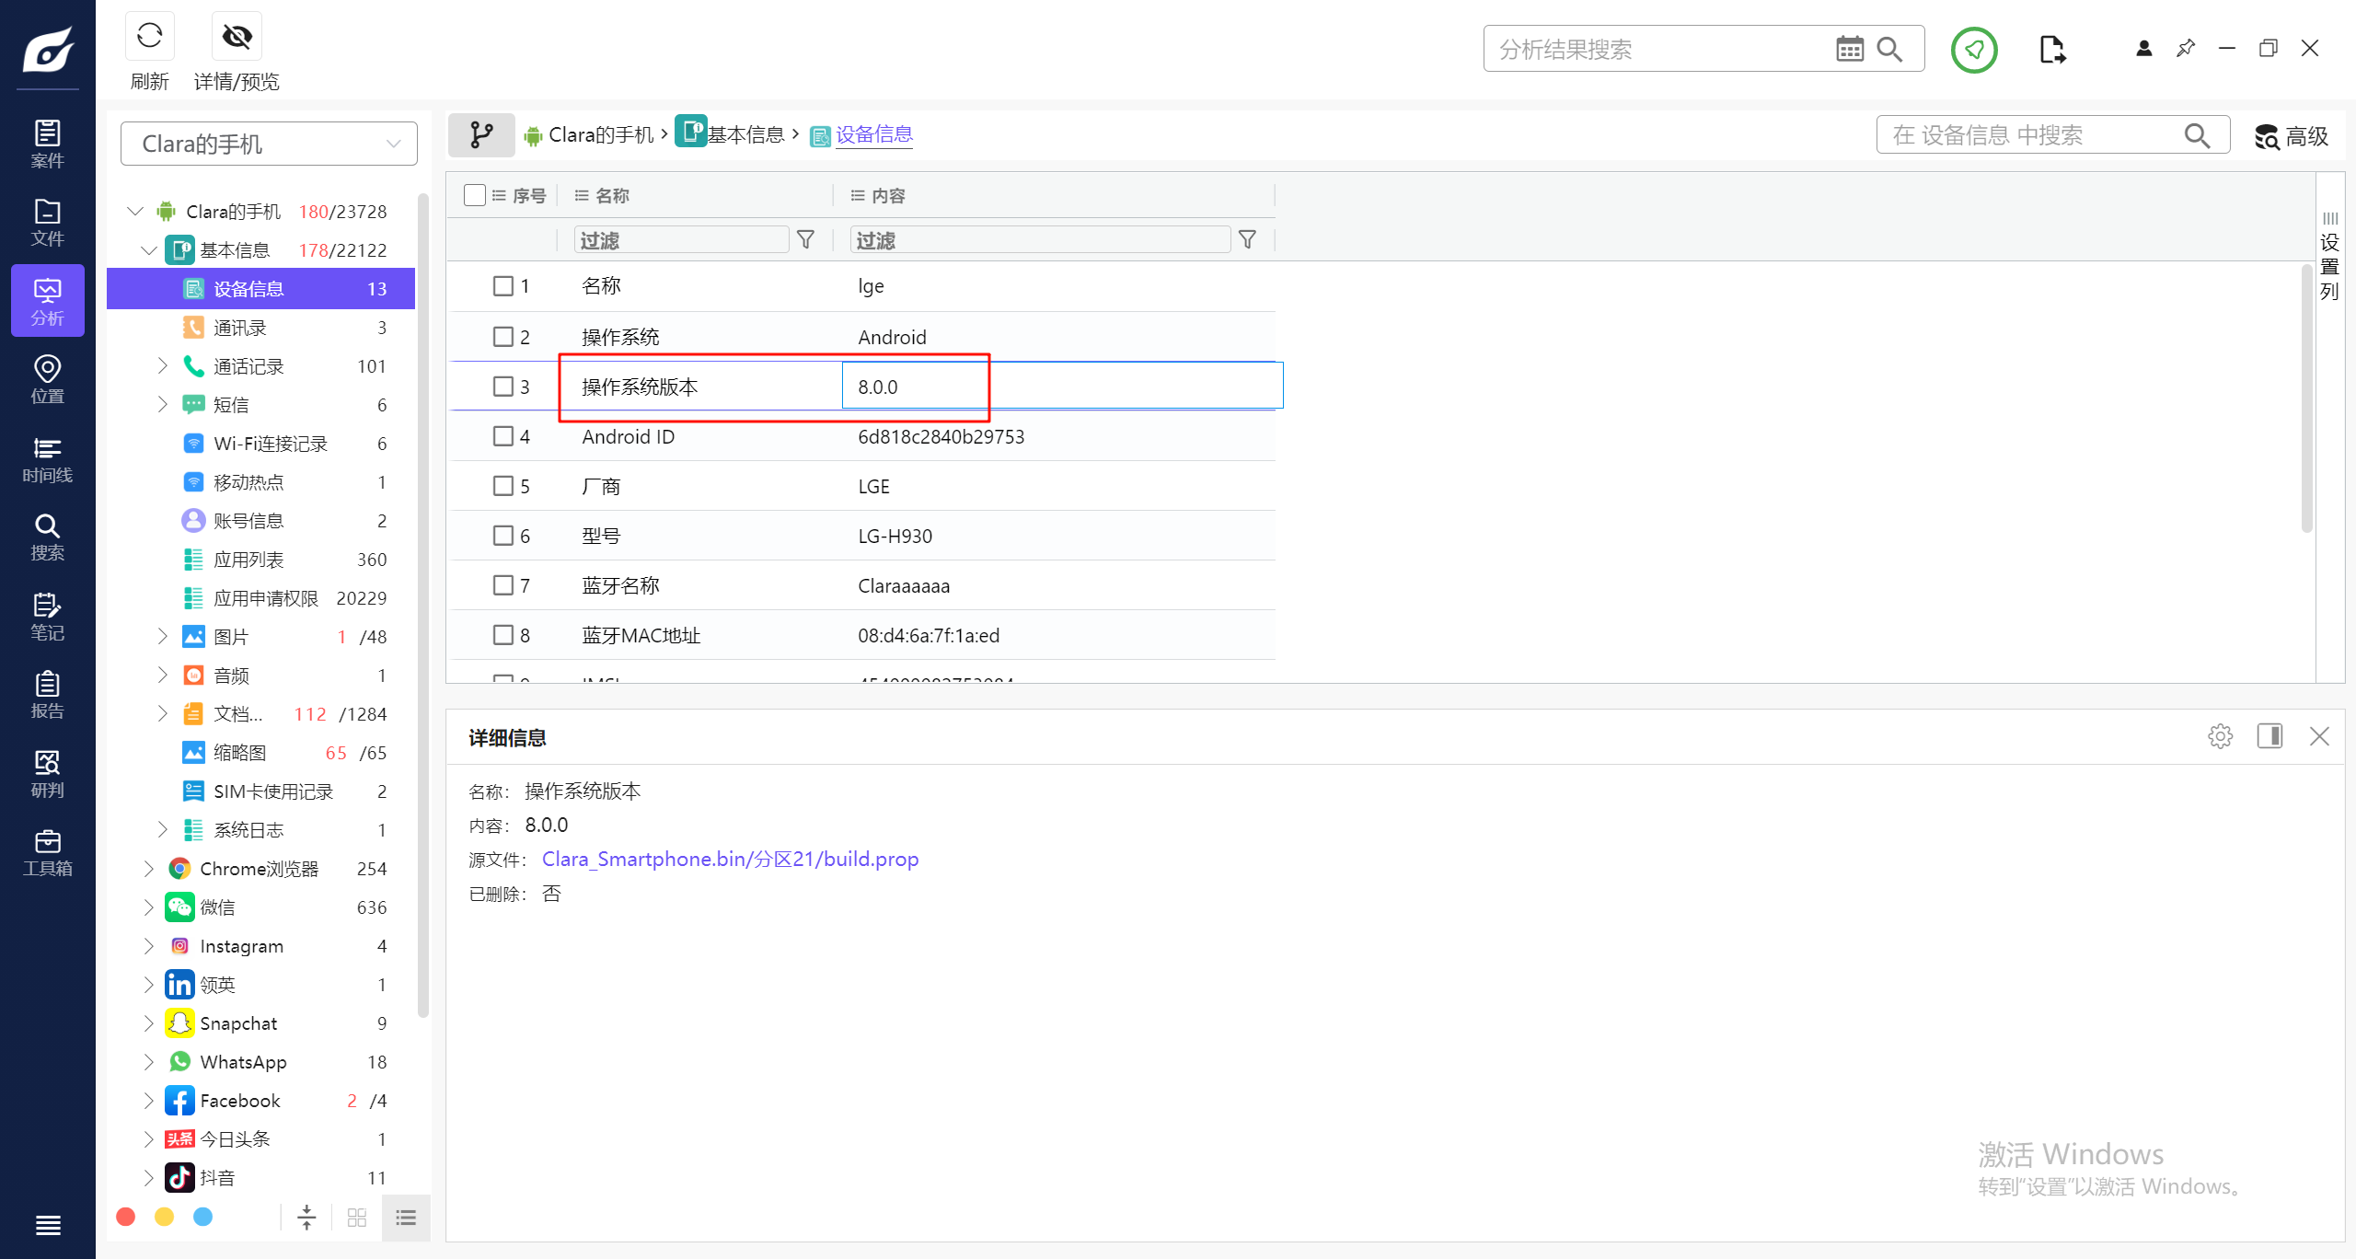Click the calendar icon in search box

(x=1849, y=49)
